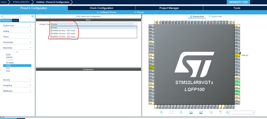Click pin PA12 on the chip
267x119 pixels.
tap(237, 33)
